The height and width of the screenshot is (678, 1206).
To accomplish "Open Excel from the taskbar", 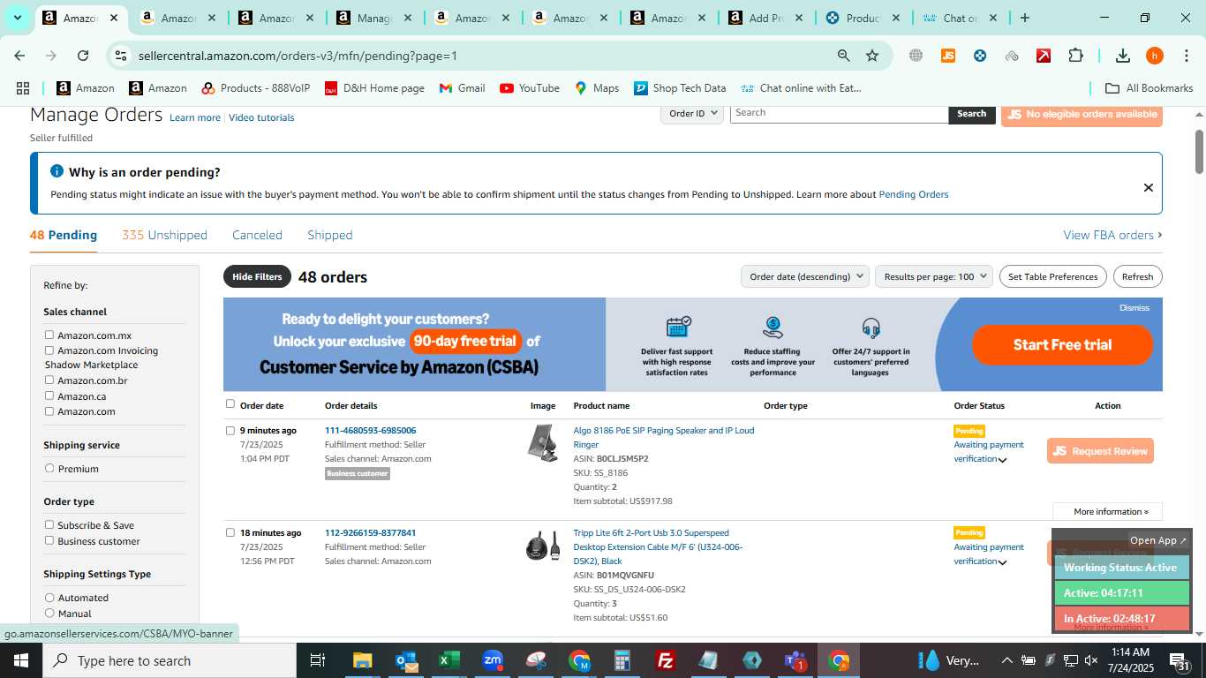I will (x=448, y=660).
